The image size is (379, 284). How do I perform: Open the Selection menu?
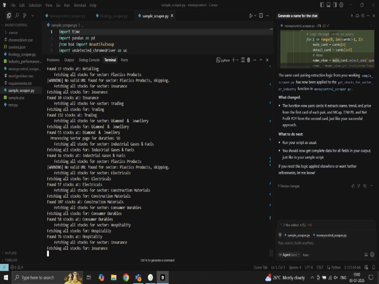[35, 5]
